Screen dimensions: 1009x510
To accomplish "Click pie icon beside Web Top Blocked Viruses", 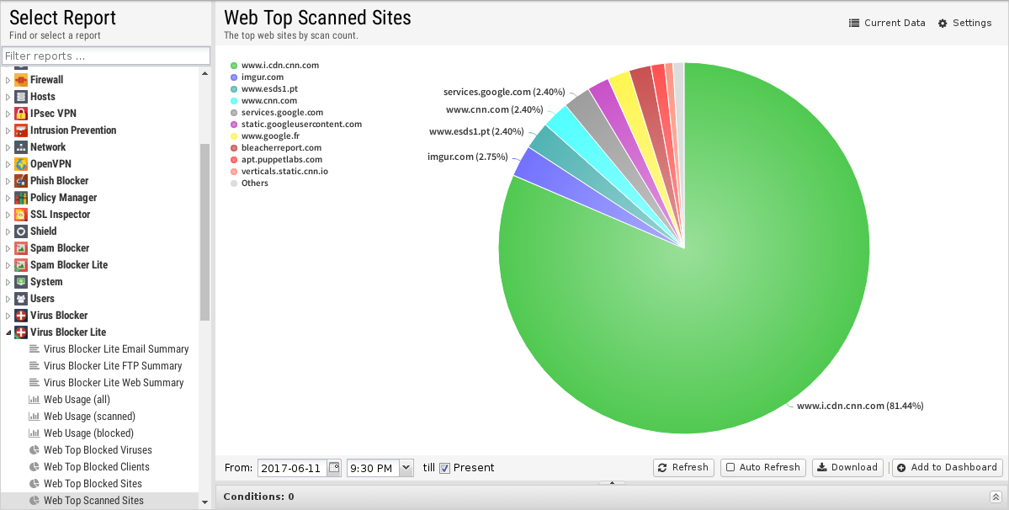I will click(x=35, y=450).
